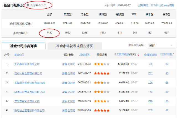
Task: Open 详情 link in 博时基金 row
Action: [x=64, y=101]
